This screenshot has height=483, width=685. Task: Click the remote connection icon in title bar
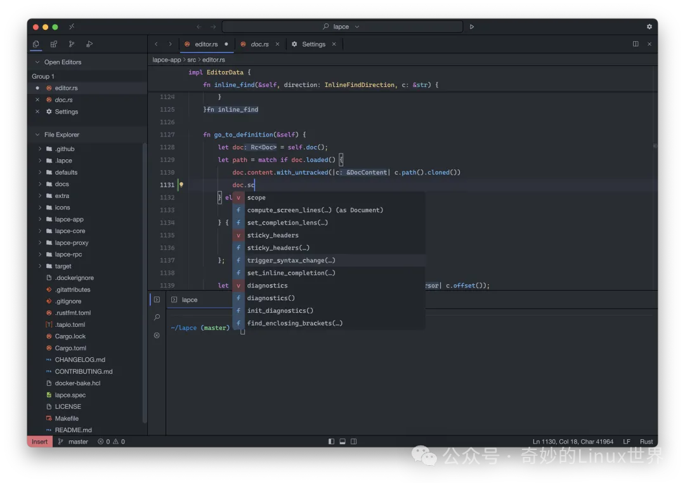(x=72, y=27)
